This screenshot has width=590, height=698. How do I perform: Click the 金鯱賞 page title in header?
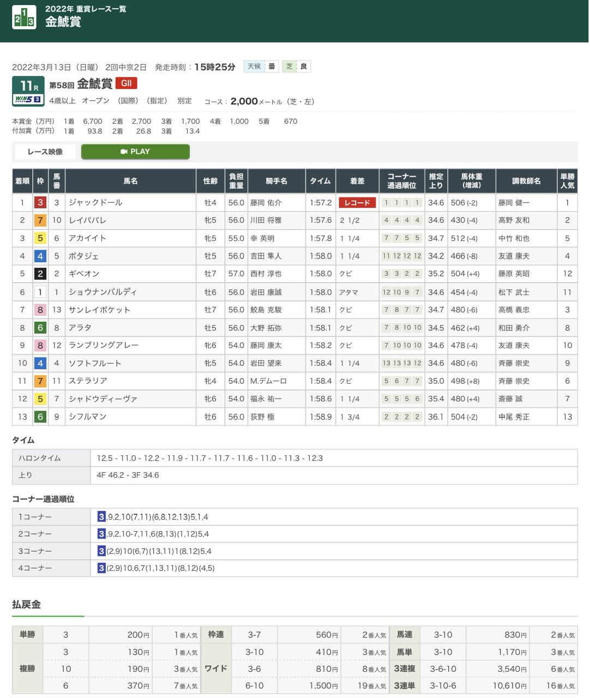coord(63,22)
